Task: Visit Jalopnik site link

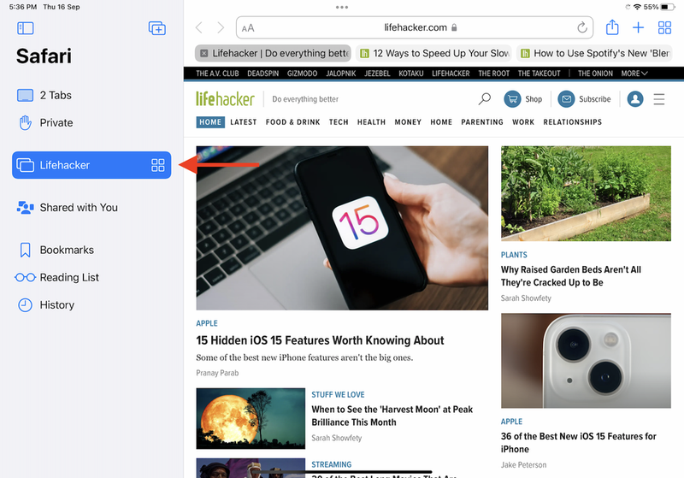Action: (340, 74)
